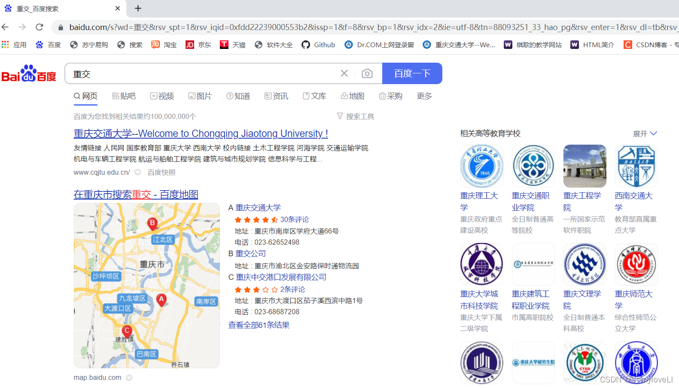Screen dimensions: 679x388
Task: Select the 网页 tab
Action: coord(85,96)
